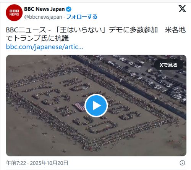Open the BBC News Japan display name
The width and height of the screenshot is (191, 170).
pyautogui.click(x=44, y=9)
